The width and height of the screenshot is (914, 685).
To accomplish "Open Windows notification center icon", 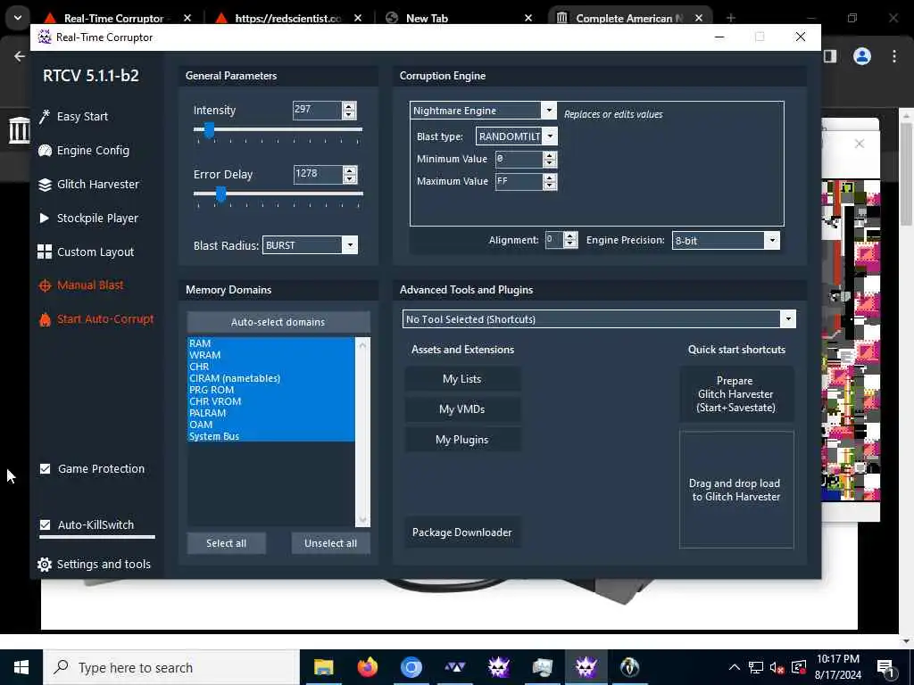I will tap(886, 668).
